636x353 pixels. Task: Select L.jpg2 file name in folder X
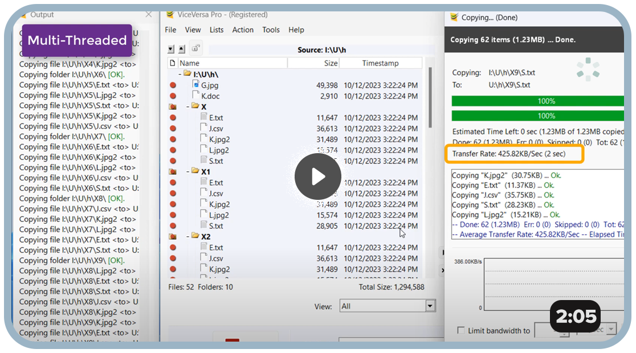[x=219, y=150]
